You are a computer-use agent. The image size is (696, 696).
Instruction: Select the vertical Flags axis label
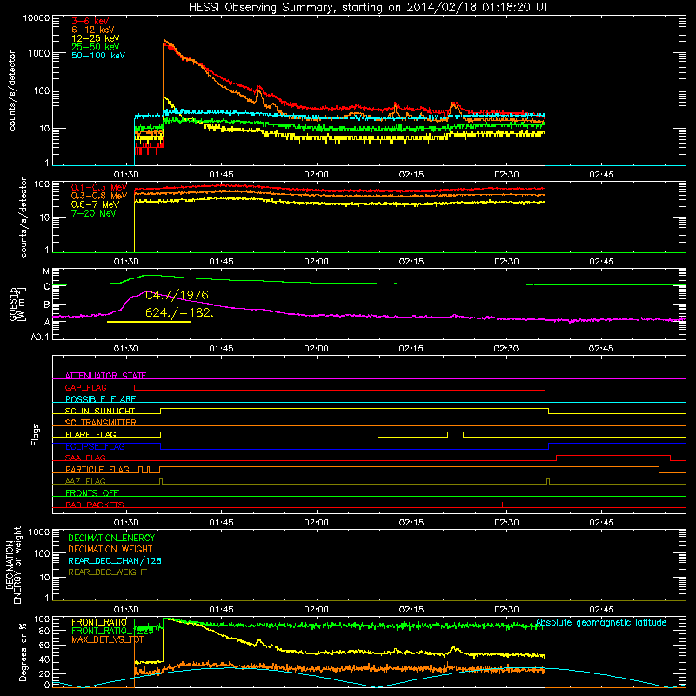click(36, 434)
